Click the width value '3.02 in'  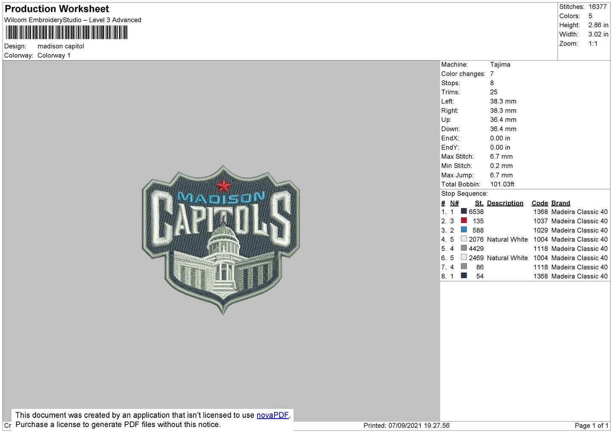[x=598, y=34]
